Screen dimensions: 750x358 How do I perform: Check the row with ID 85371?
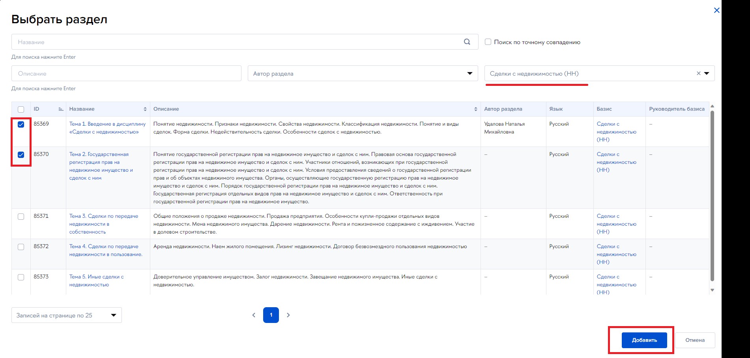pyautogui.click(x=21, y=217)
